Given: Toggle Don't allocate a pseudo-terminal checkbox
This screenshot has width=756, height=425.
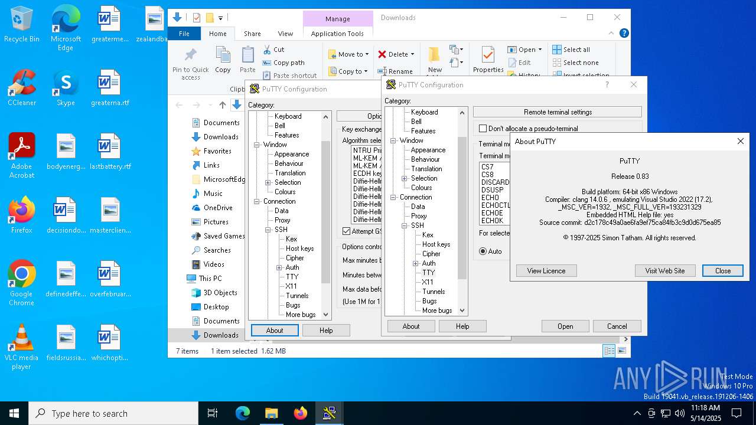Looking at the screenshot, I should coord(483,129).
